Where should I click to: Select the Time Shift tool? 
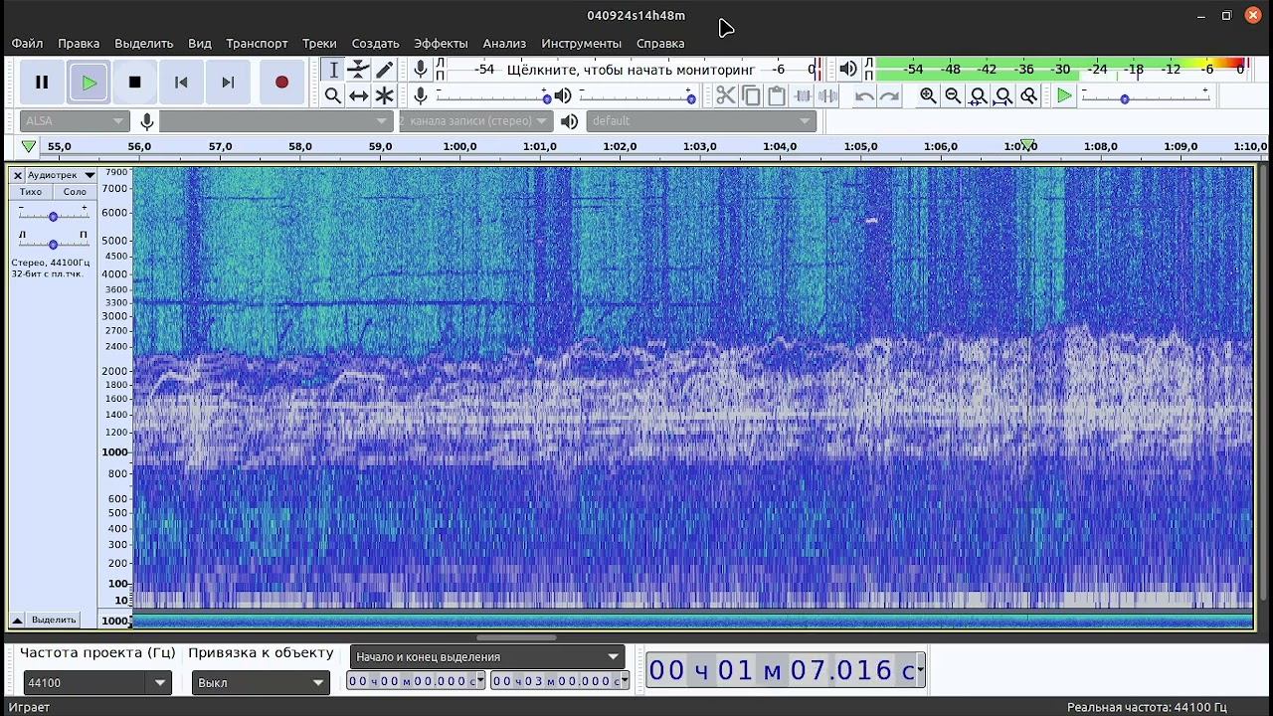click(x=358, y=95)
